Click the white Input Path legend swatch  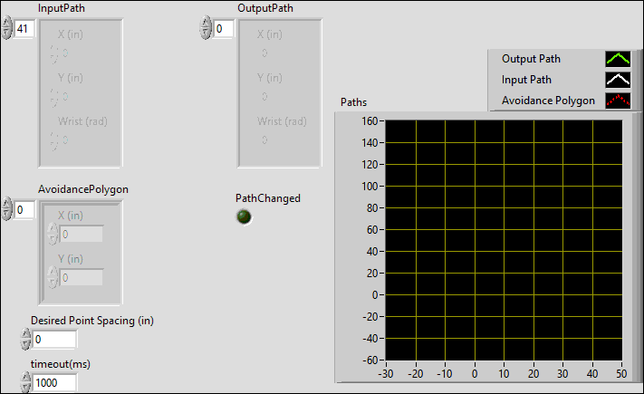point(618,80)
